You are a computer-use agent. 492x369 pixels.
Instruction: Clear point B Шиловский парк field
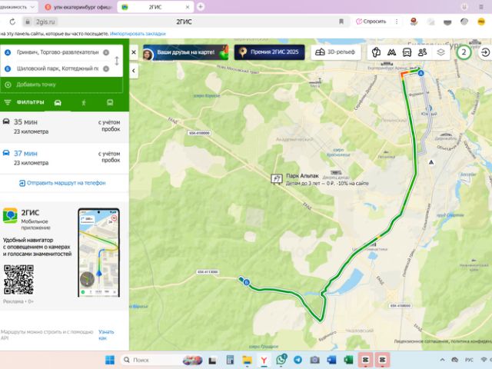click(106, 68)
